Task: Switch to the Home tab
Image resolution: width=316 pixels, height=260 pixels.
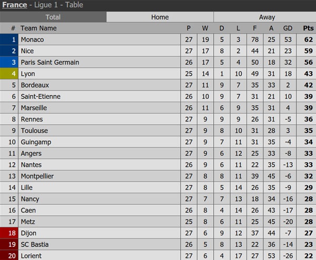Action: [160, 17]
